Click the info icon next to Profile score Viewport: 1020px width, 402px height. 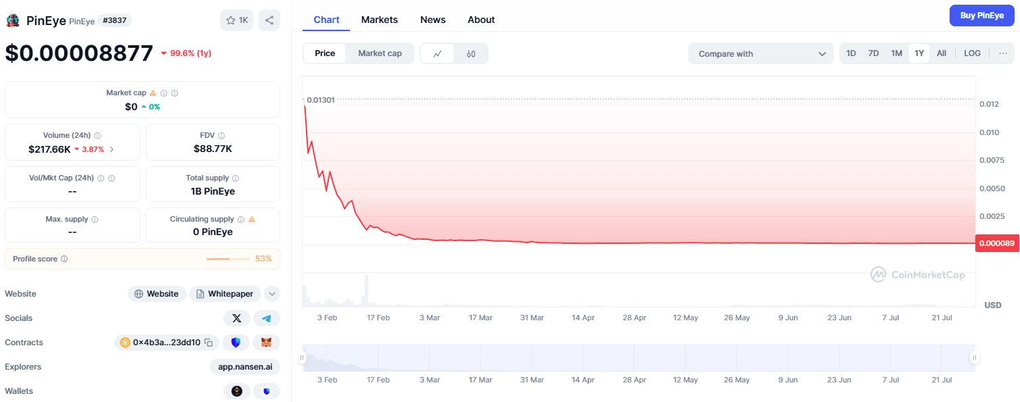(64, 259)
